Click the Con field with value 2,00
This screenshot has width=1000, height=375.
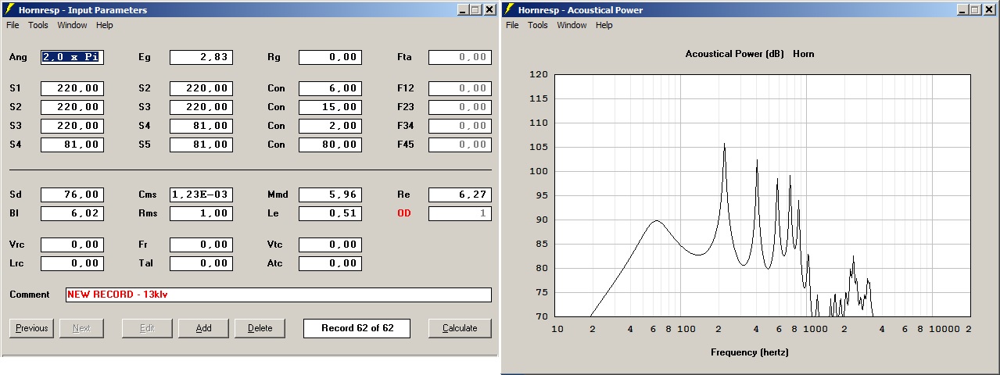[330, 126]
